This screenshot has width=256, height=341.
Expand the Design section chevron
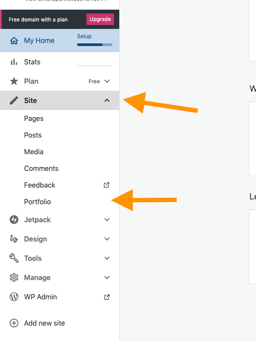point(107,239)
